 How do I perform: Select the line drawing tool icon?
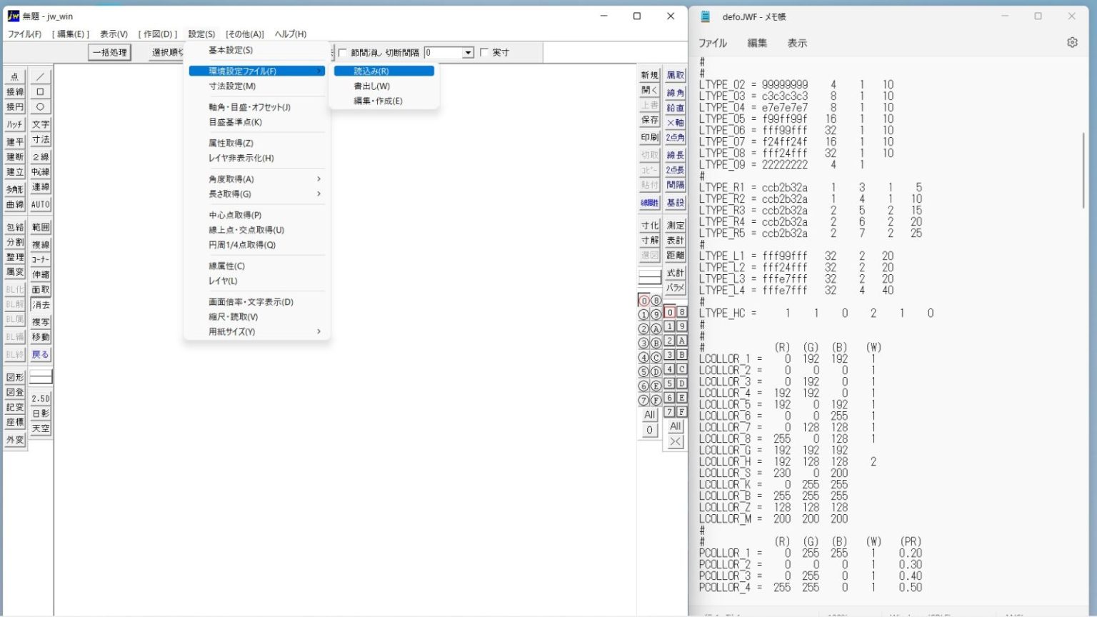pos(41,76)
